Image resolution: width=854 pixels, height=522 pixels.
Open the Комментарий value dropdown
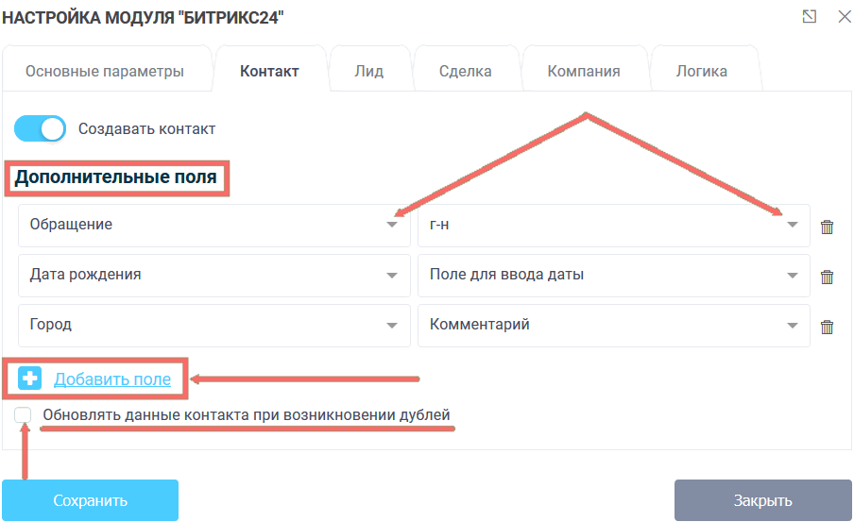pos(613,326)
